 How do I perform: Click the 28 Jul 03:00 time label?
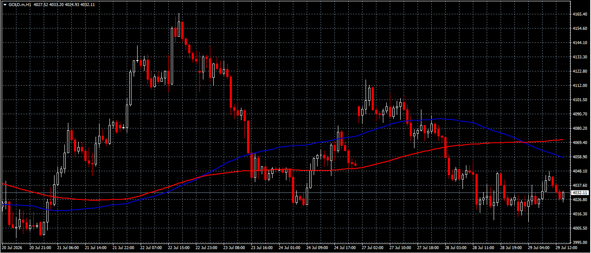click(456, 248)
